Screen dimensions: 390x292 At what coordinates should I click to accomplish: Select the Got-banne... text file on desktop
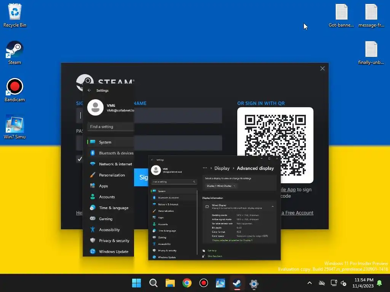tap(341, 15)
